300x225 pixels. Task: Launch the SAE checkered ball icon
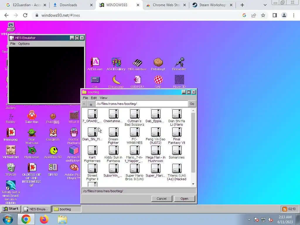point(158,82)
